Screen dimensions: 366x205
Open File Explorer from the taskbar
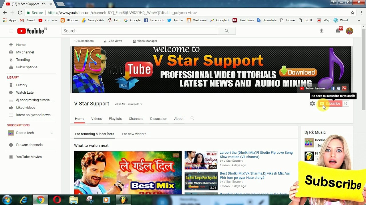pyautogui.click(x=73, y=200)
